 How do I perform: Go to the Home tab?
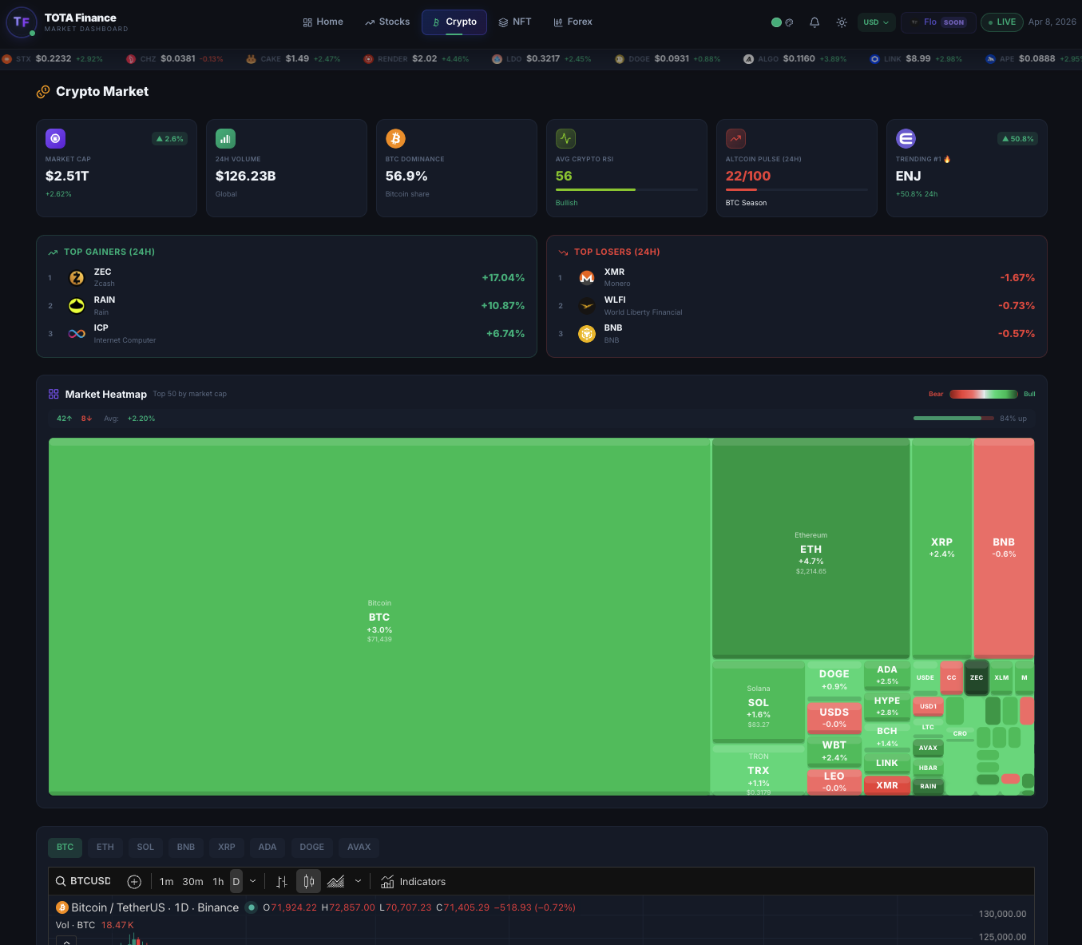323,22
